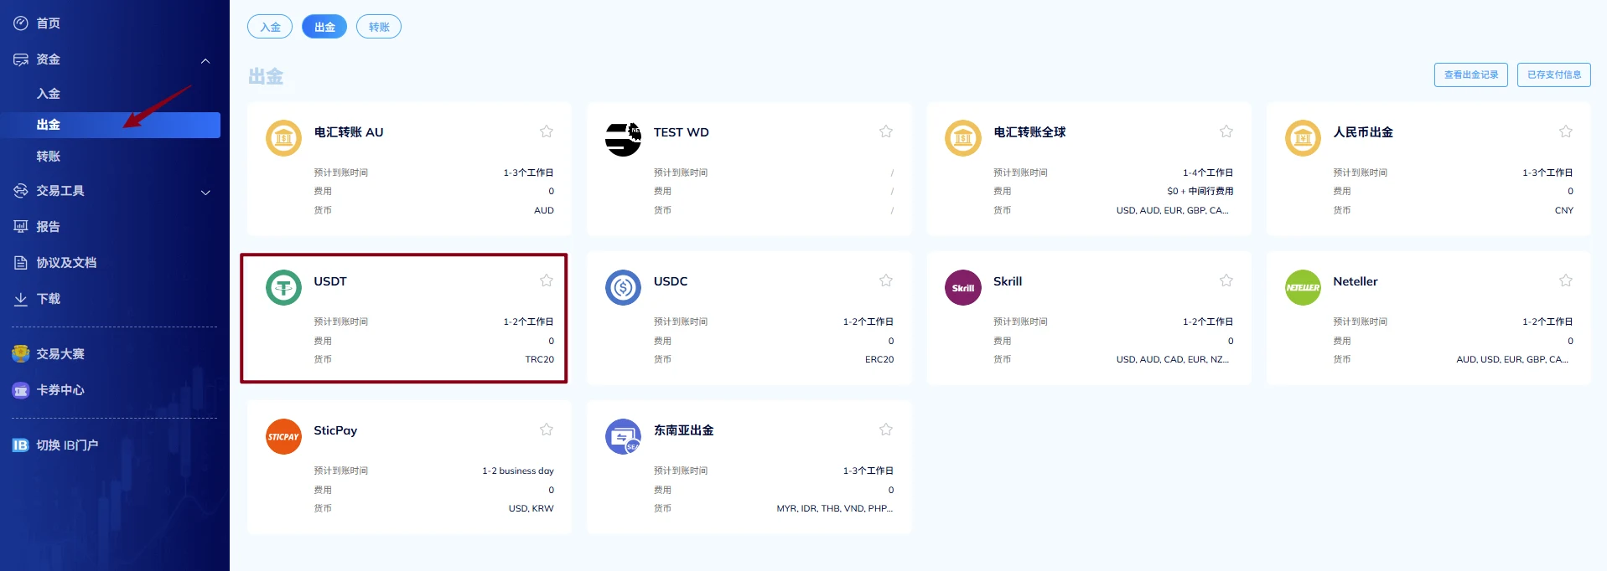Image resolution: width=1607 pixels, height=571 pixels.
Task: Click the TRC20 currency value
Action: (x=540, y=359)
